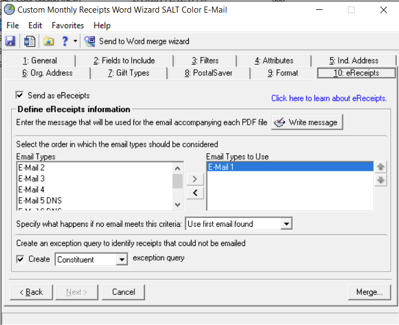Click the Save floppy disk icon

(x=10, y=41)
